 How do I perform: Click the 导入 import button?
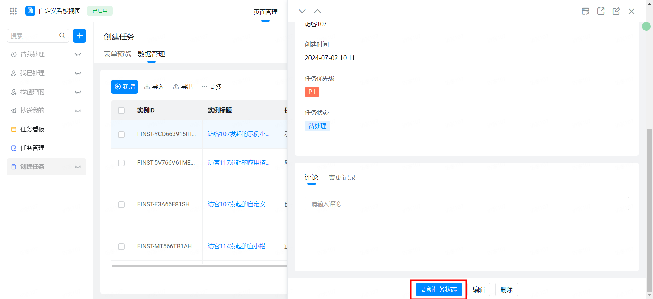[154, 87]
